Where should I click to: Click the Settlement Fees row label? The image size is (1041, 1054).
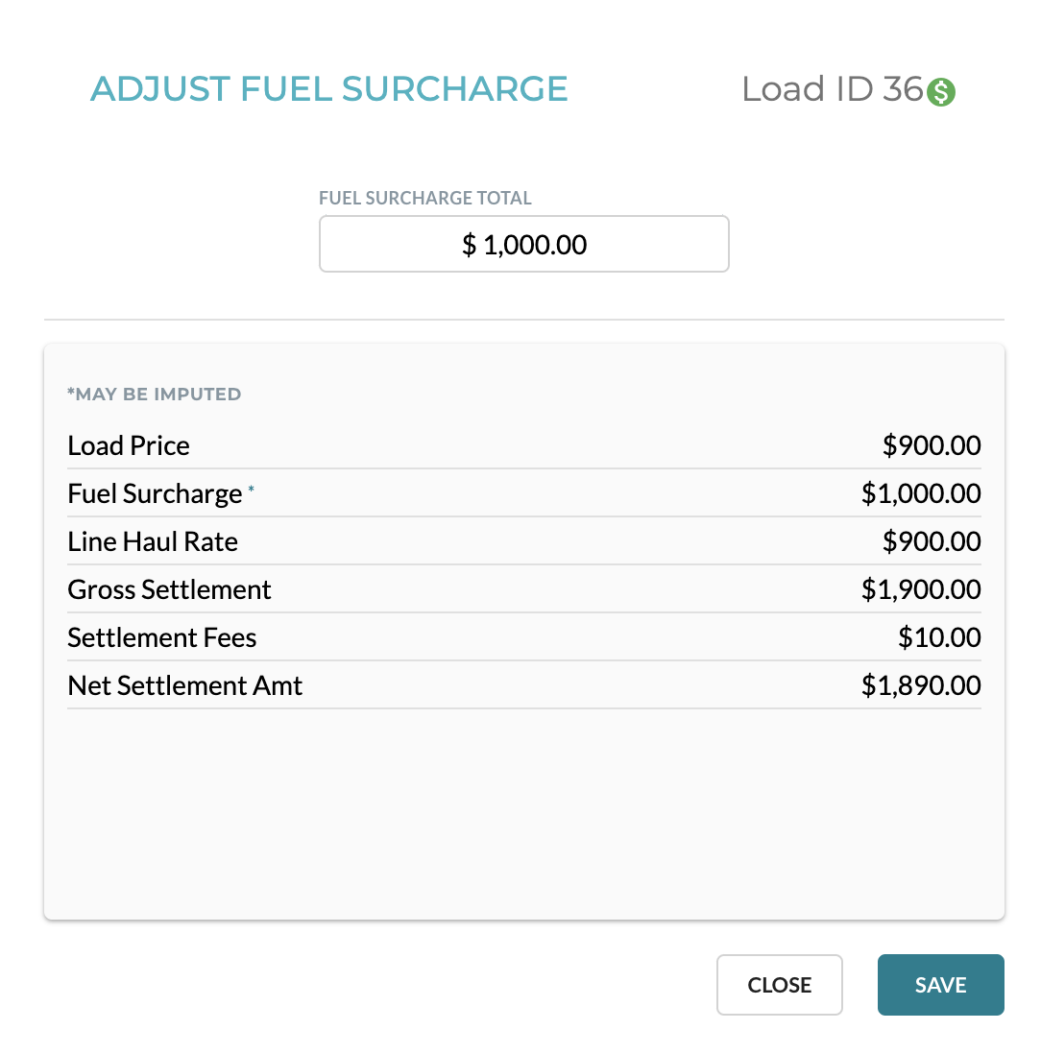coord(162,638)
